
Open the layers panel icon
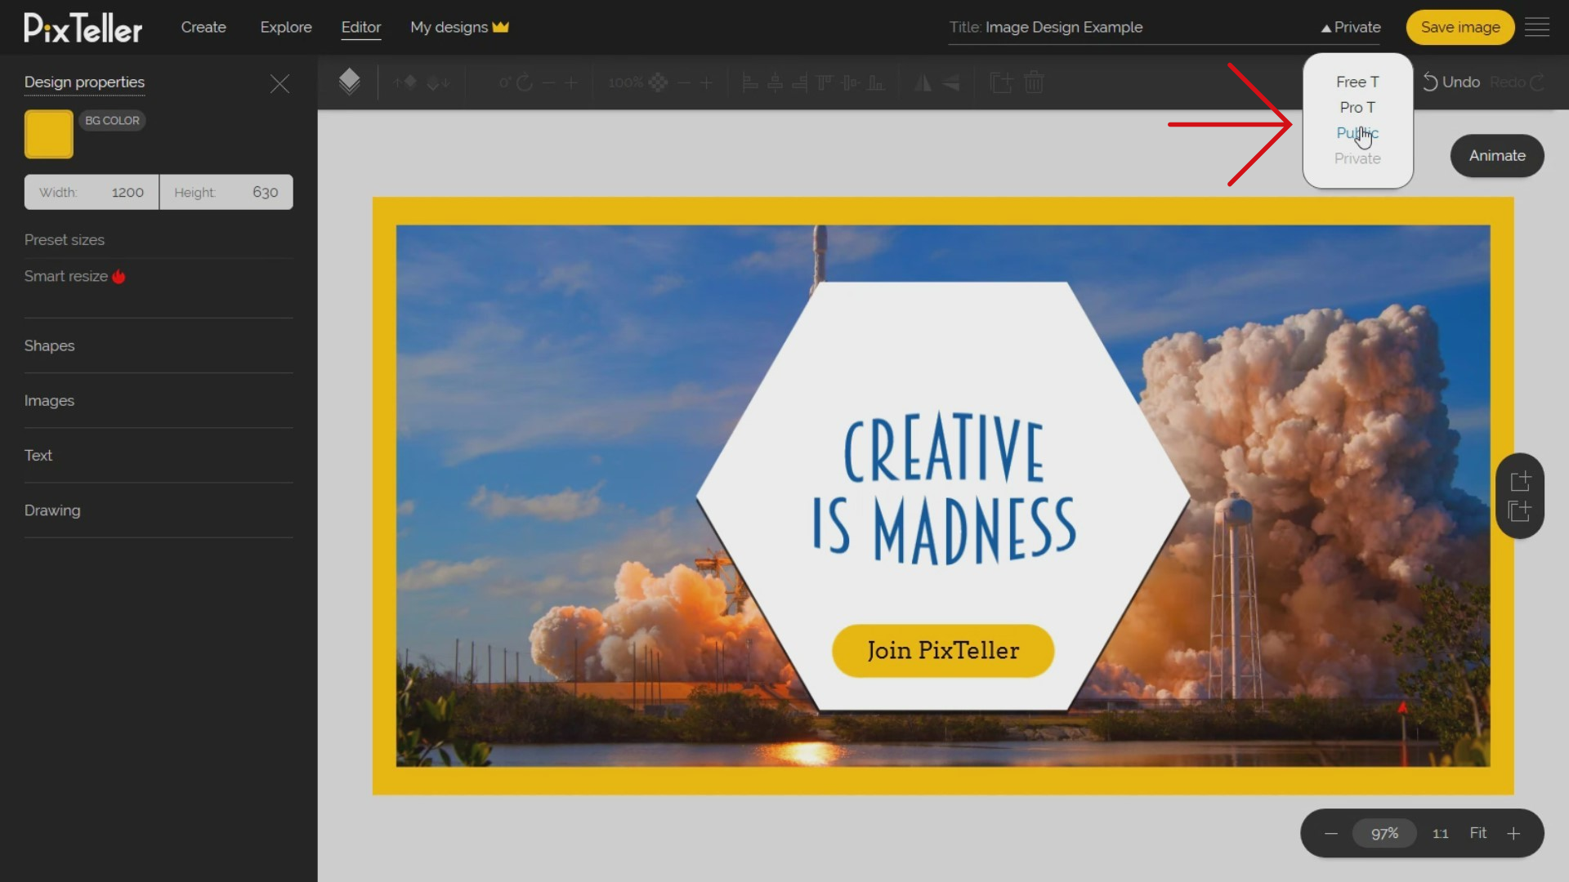coord(349,82)
